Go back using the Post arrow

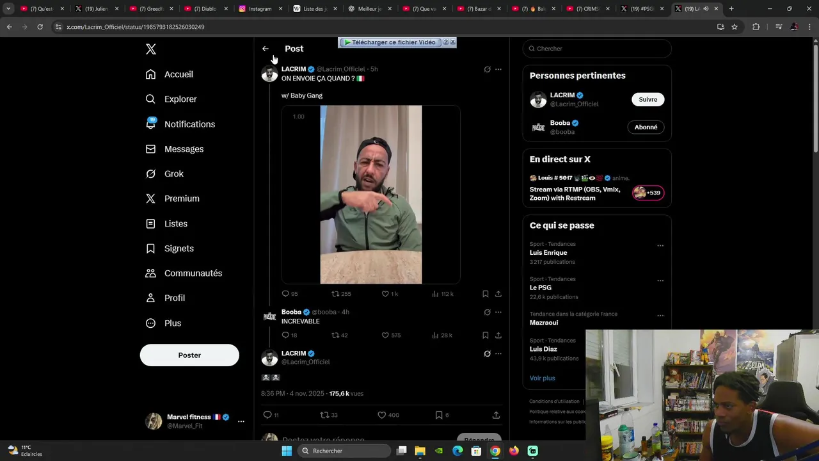click(x=266, y=49)
